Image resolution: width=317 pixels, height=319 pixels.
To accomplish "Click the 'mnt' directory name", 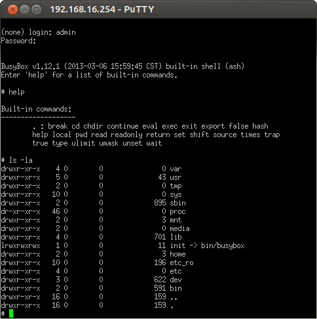I will point(176,220).
